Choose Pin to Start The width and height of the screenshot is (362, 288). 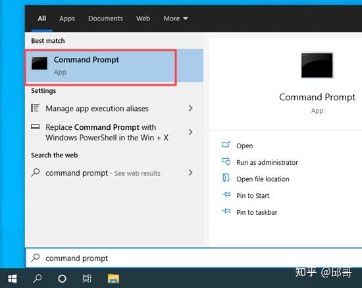click(253, 196)
